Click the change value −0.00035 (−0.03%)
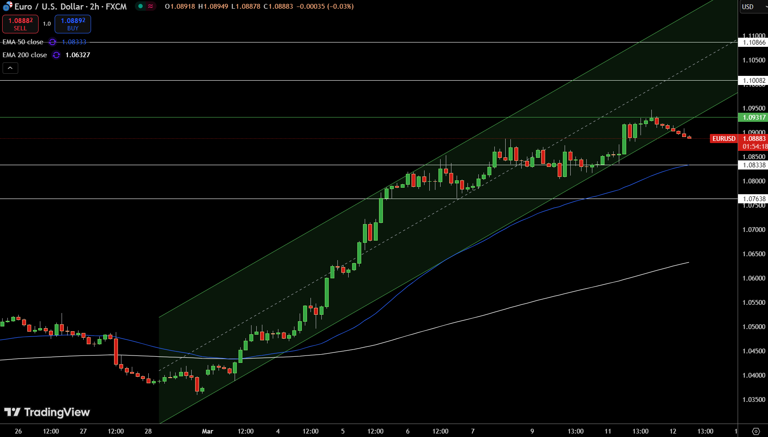 click(325, 7)
